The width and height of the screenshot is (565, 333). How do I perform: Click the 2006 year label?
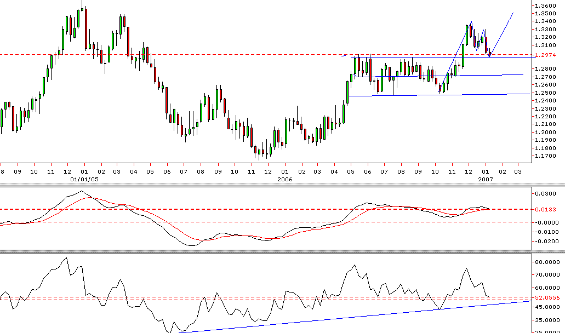click(284, 179)
